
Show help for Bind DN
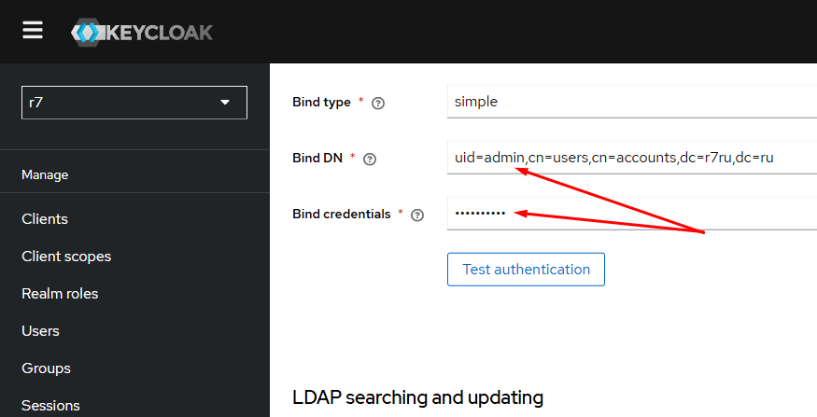[x=370, y=160]
